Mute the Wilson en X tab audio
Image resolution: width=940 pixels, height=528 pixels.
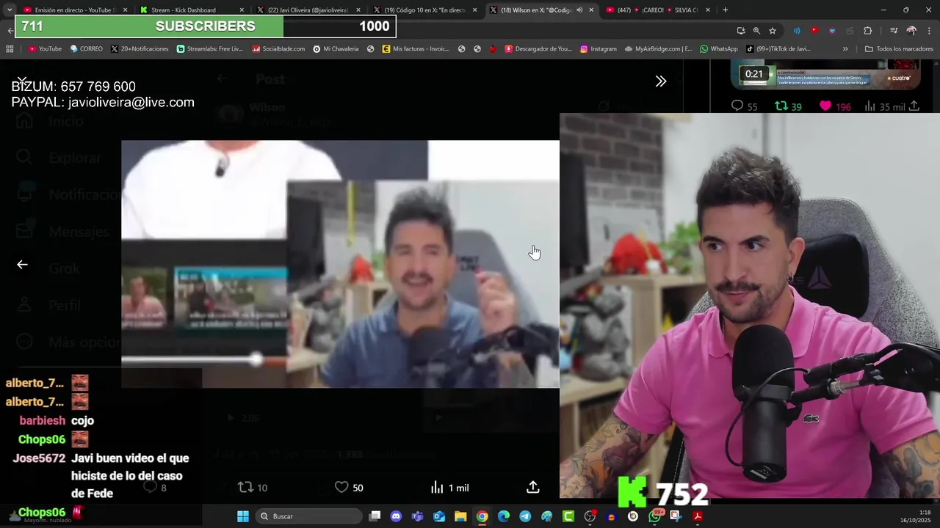(x=579, y=10)
